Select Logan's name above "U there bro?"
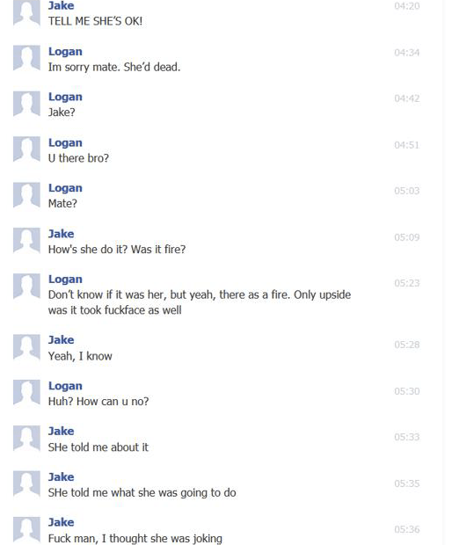This screenshot has width=452, height=545. (x=65, y=142)
